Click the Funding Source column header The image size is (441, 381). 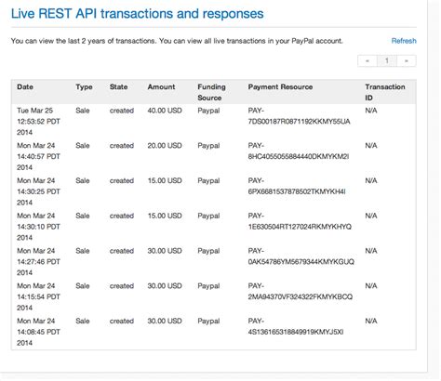click(x=211, y=92)
